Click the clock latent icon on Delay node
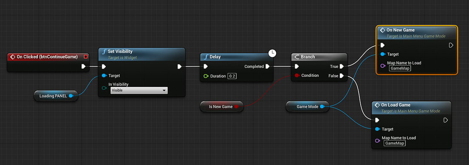Image resolution: width=469 pixels, height=165 pixels. point(272,53)
